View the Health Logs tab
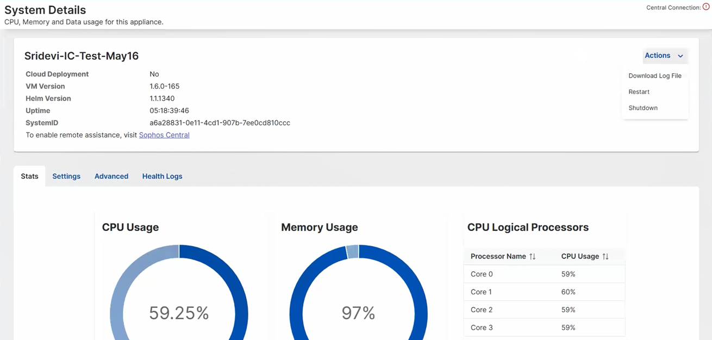The height and width of the screenshot is (340, 712). coord(162,176)
